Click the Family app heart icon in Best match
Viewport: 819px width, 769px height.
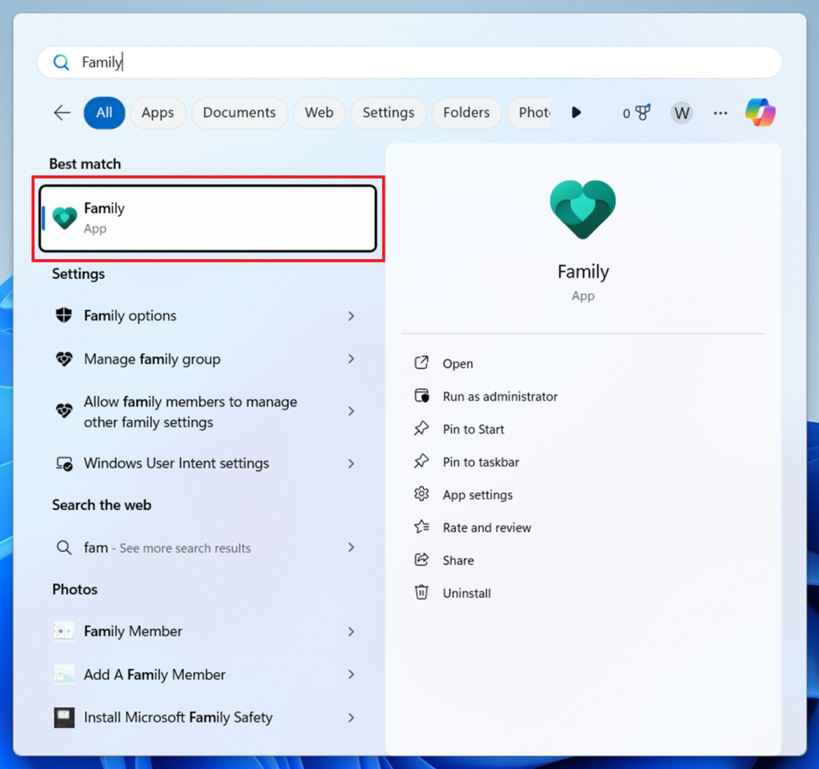tap(65, 218)
